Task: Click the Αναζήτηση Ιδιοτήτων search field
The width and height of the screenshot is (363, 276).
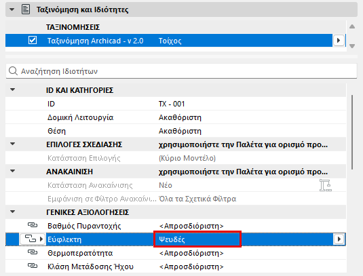Action: [181, 71]
